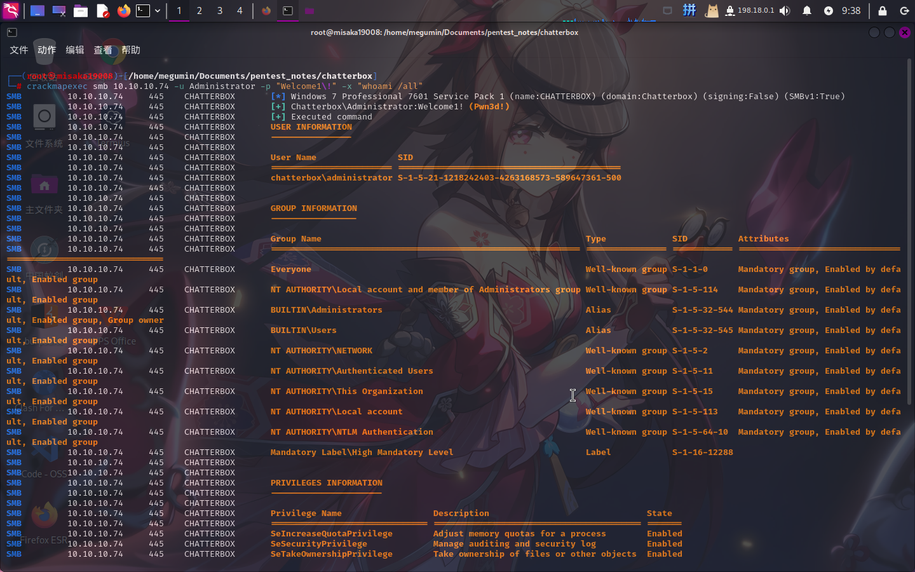The height and width of the screenshot is (572, 915).
Task: Click the terminal window icon in title bar
Action: click(12, 32)
